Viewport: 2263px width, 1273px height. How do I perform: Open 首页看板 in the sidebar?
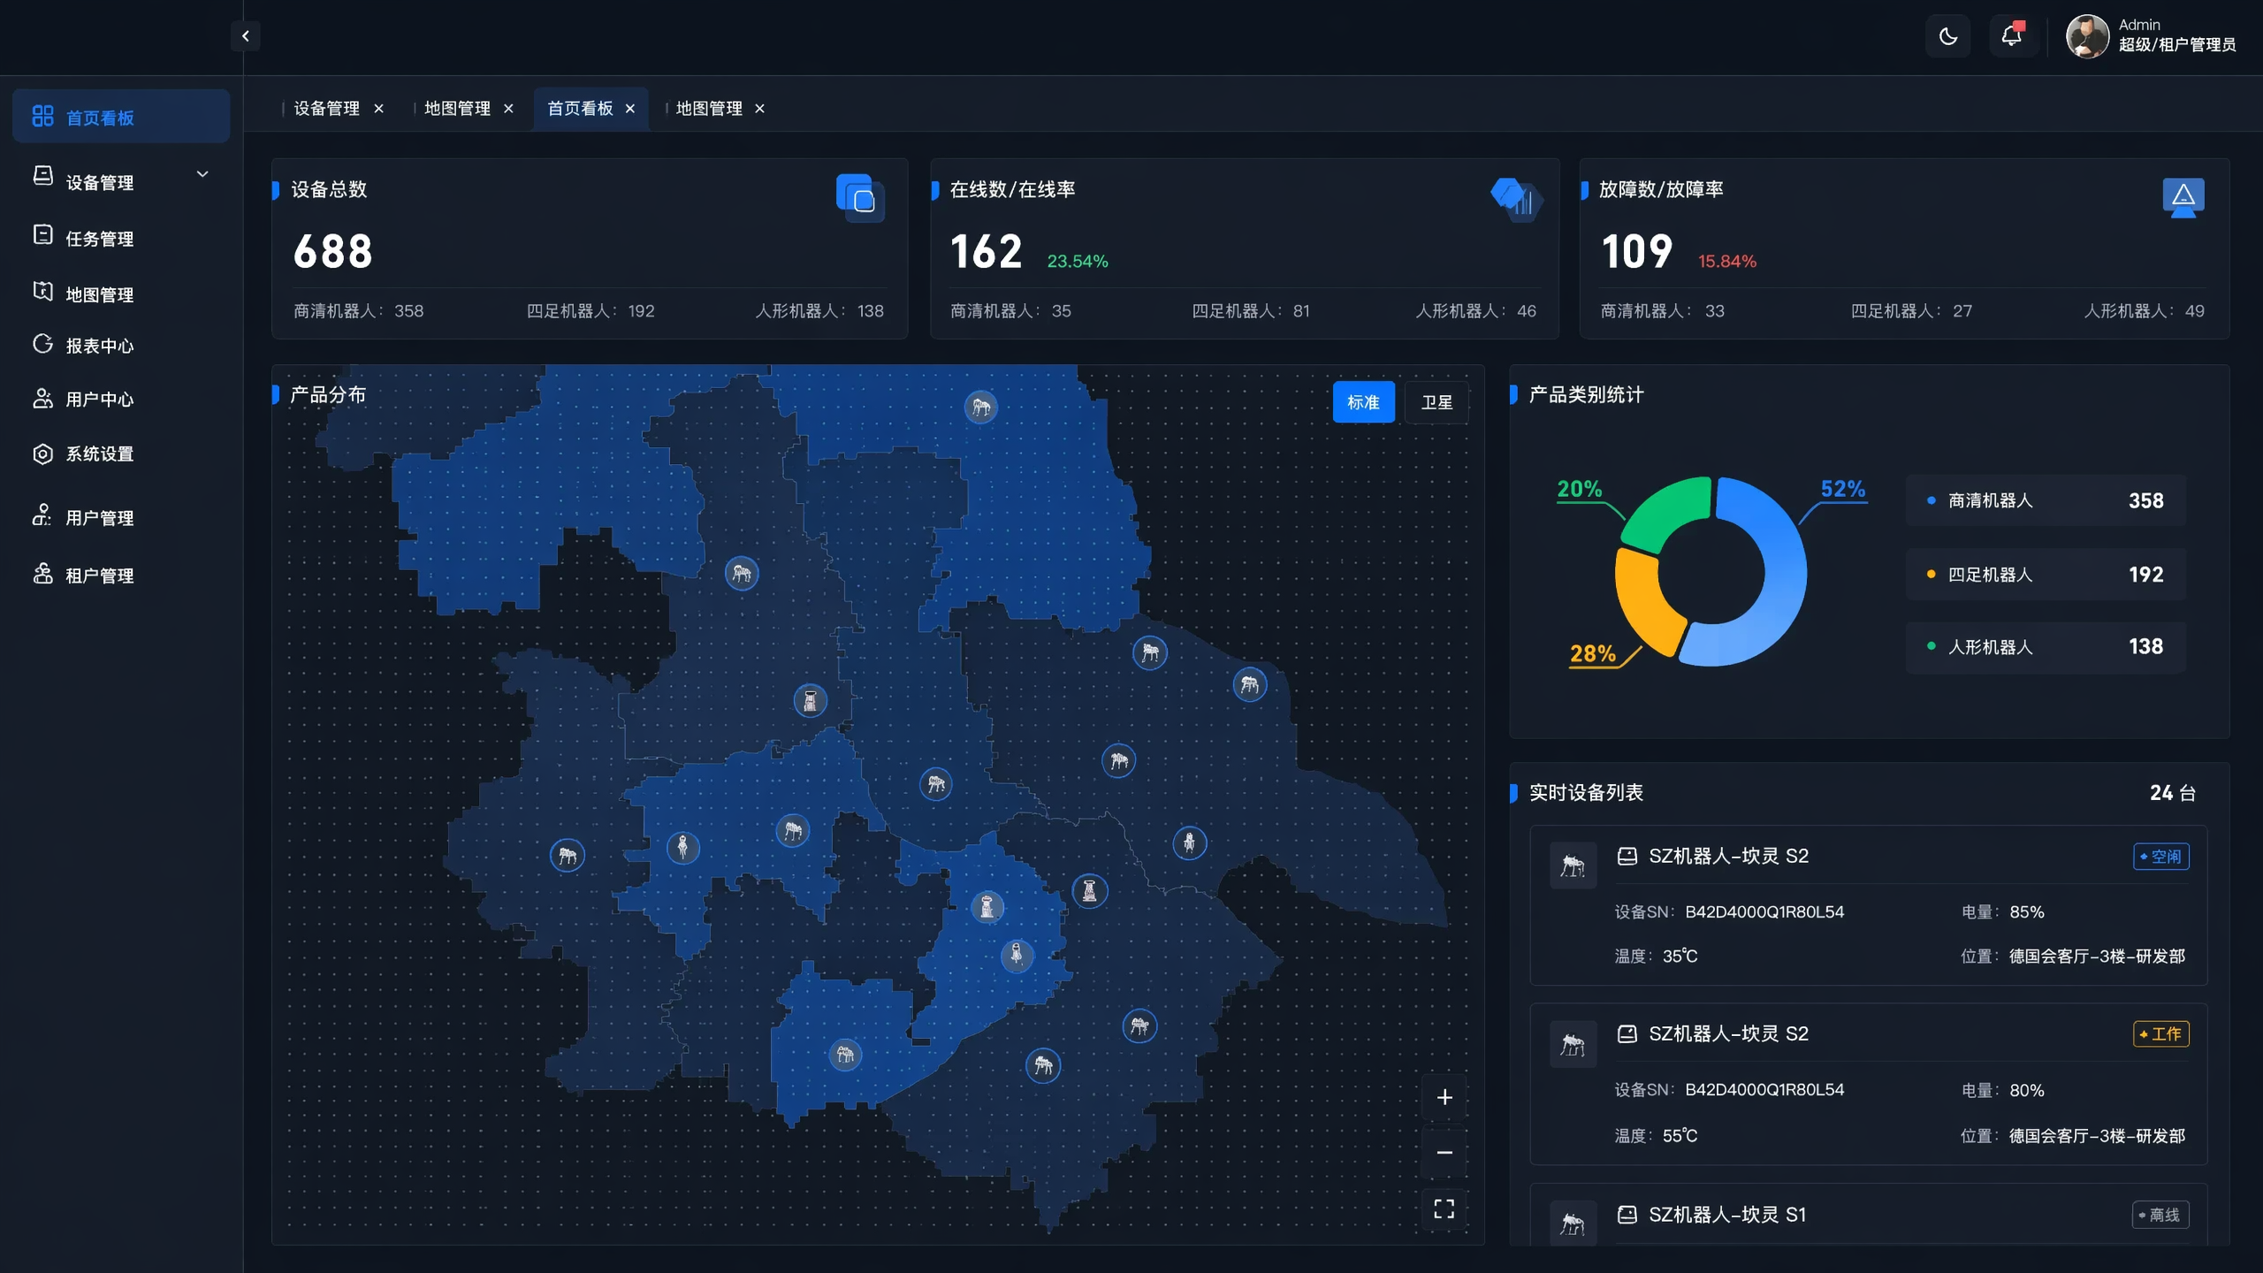pos(121,117)
